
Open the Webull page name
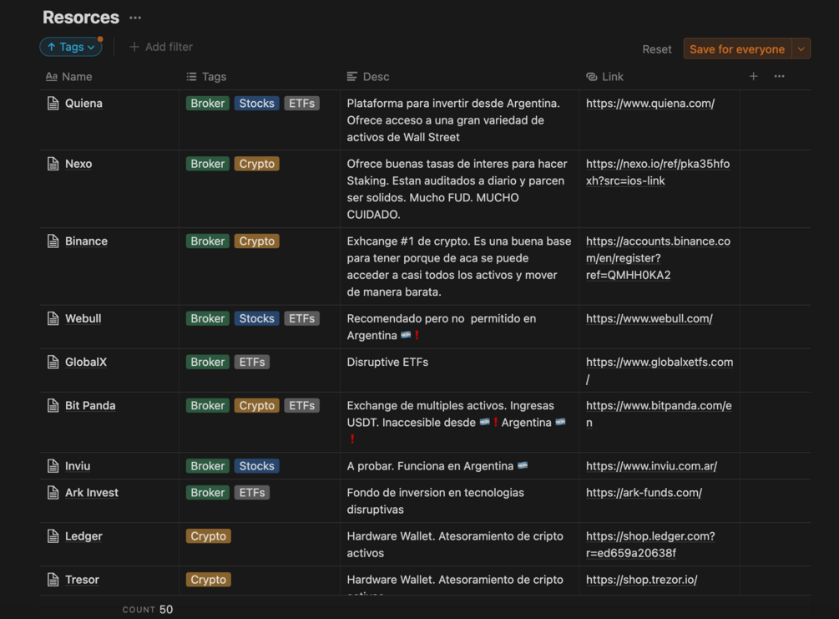pyautogui.click(x=83, y=318)
